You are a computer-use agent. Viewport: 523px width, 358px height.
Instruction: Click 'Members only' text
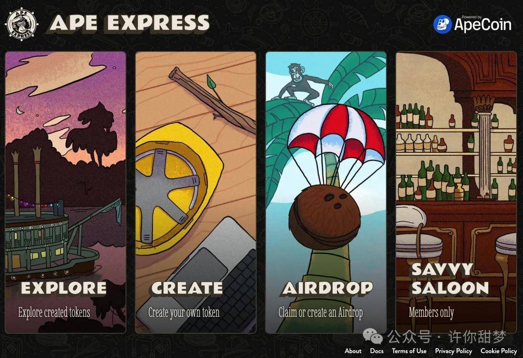[x=431, y=312]
